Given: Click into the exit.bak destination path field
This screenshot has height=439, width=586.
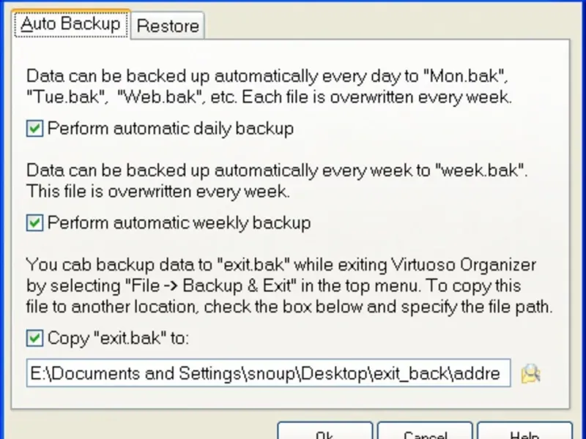Looking at the screenshot, I should click(268, 373).
